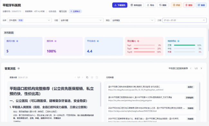Click the 下载报告 download report button
The image size is (209, 126).
[x=120, y=5]
